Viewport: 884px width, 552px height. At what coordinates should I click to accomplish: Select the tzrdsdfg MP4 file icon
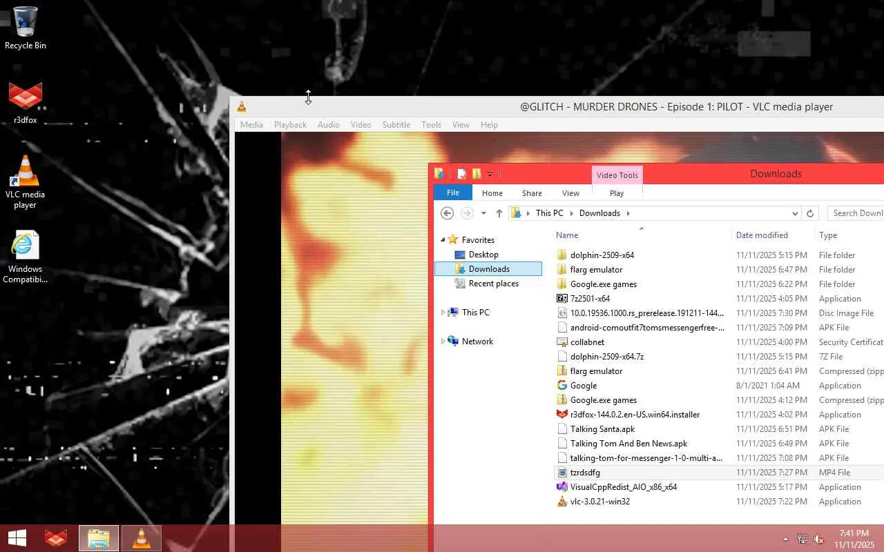click(561, 473)
